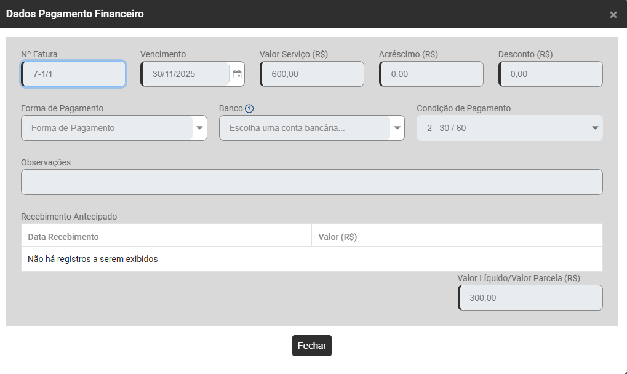Click the Acréscimo (R$) input field
The image size is (627, 374).
click(431, 74)
